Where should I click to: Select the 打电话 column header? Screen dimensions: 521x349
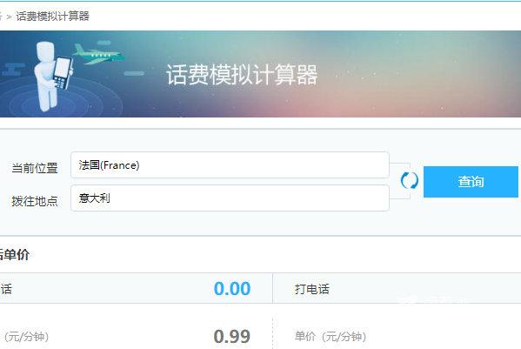pyautogui.click(x=311, y=289)
